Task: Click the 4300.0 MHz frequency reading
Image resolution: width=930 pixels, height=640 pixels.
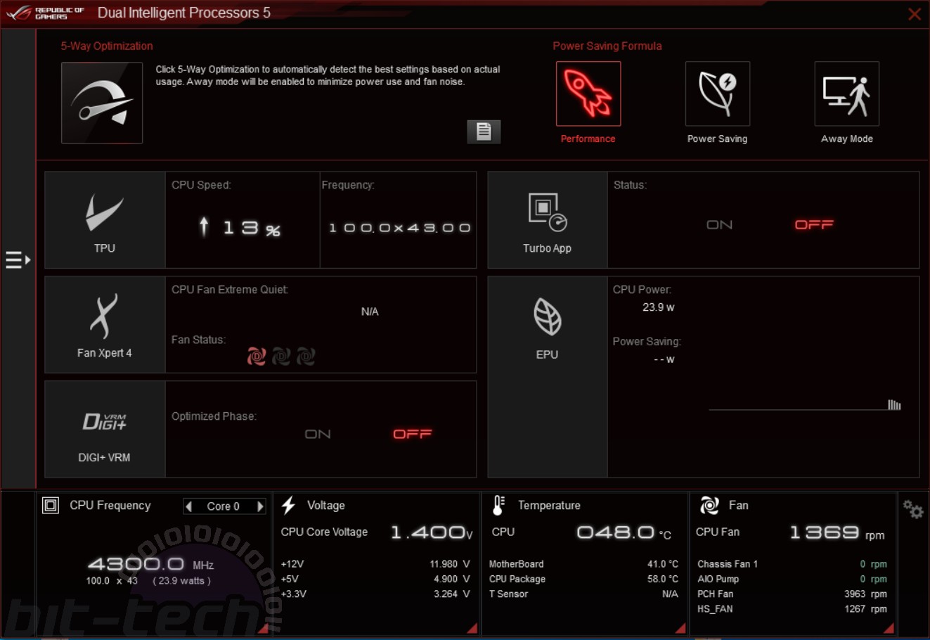Action: (150, 564)
